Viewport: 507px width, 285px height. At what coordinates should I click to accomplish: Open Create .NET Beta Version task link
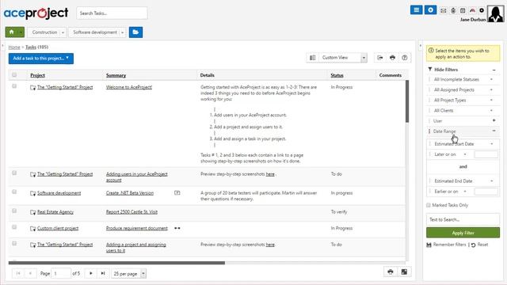[130, 193]
